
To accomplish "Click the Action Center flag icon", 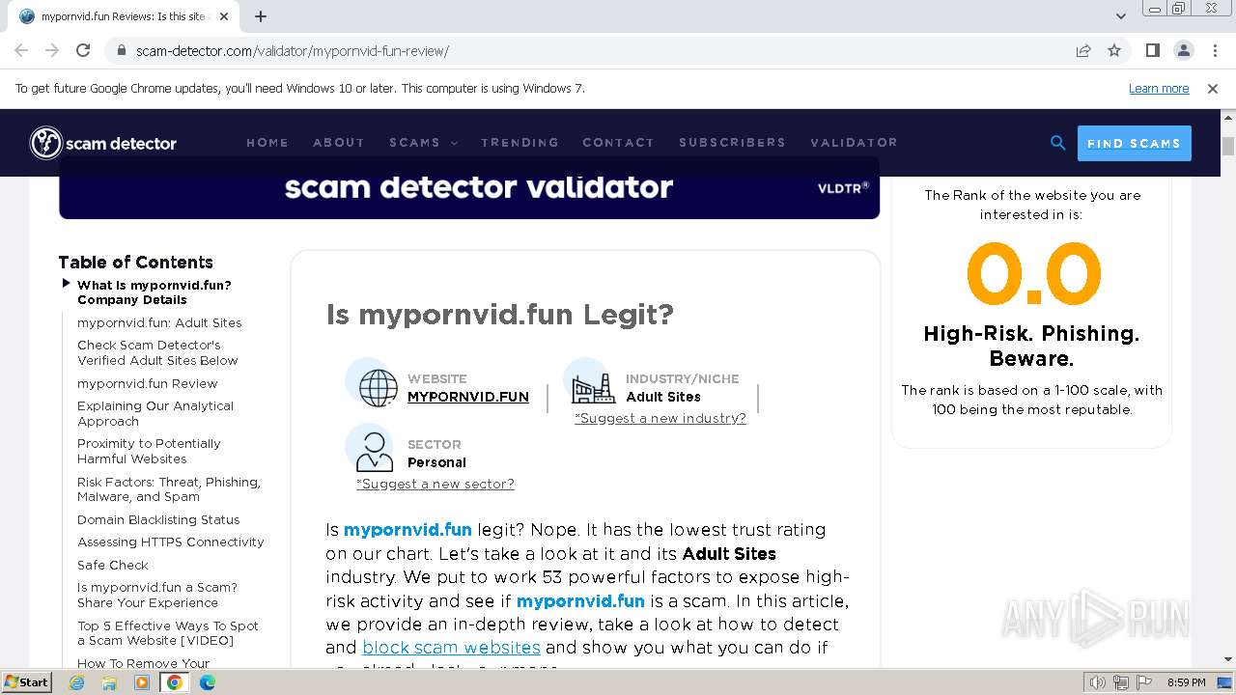I will click(x=1142, y=682).
